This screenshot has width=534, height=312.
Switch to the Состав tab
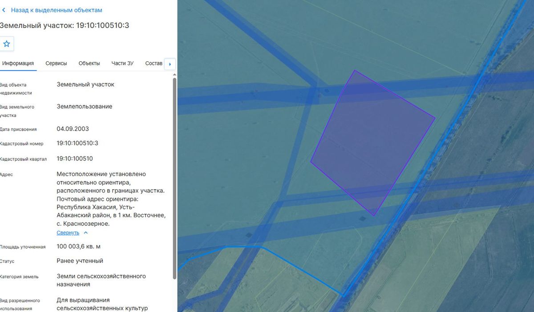click(x=154, y=64)
